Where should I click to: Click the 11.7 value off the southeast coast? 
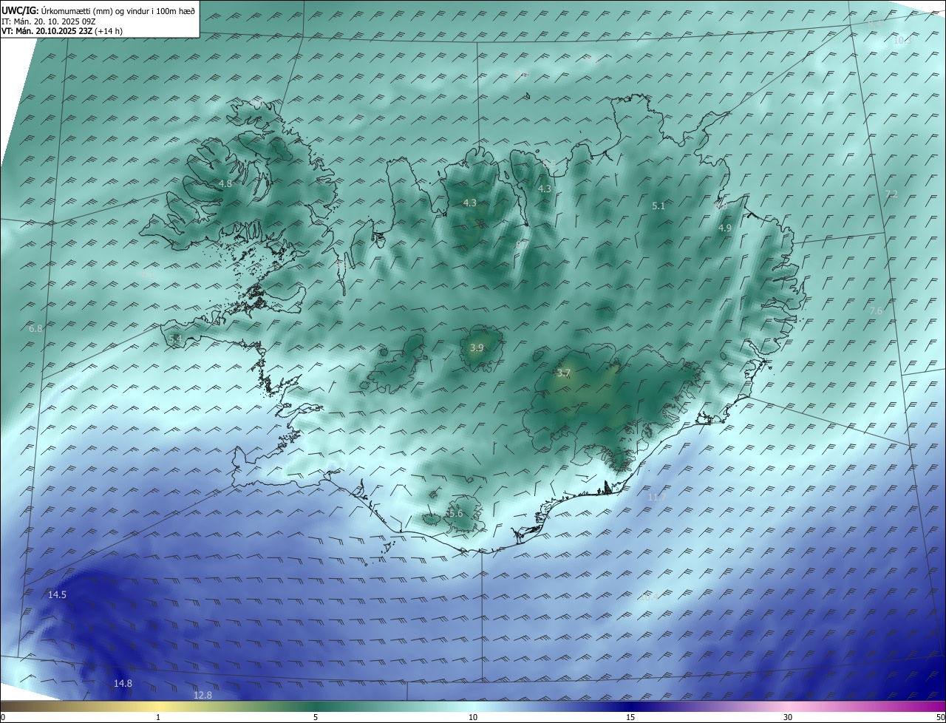(656, 498)
